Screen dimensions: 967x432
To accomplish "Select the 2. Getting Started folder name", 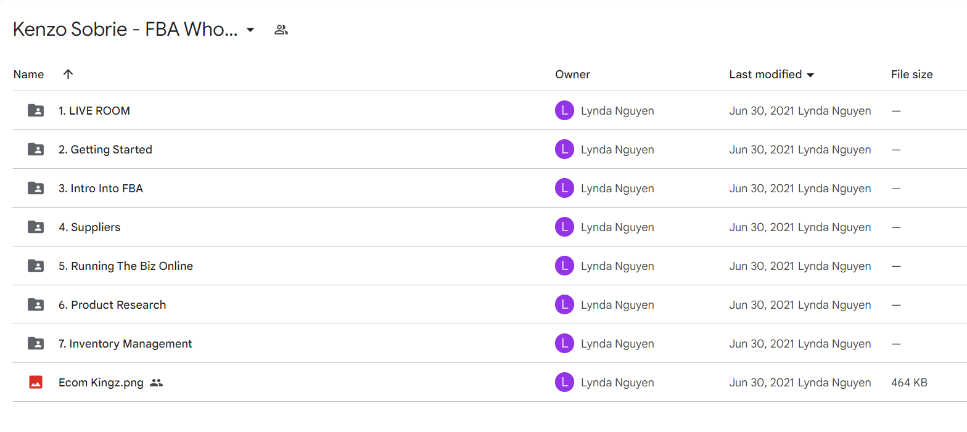I will 105,150.
